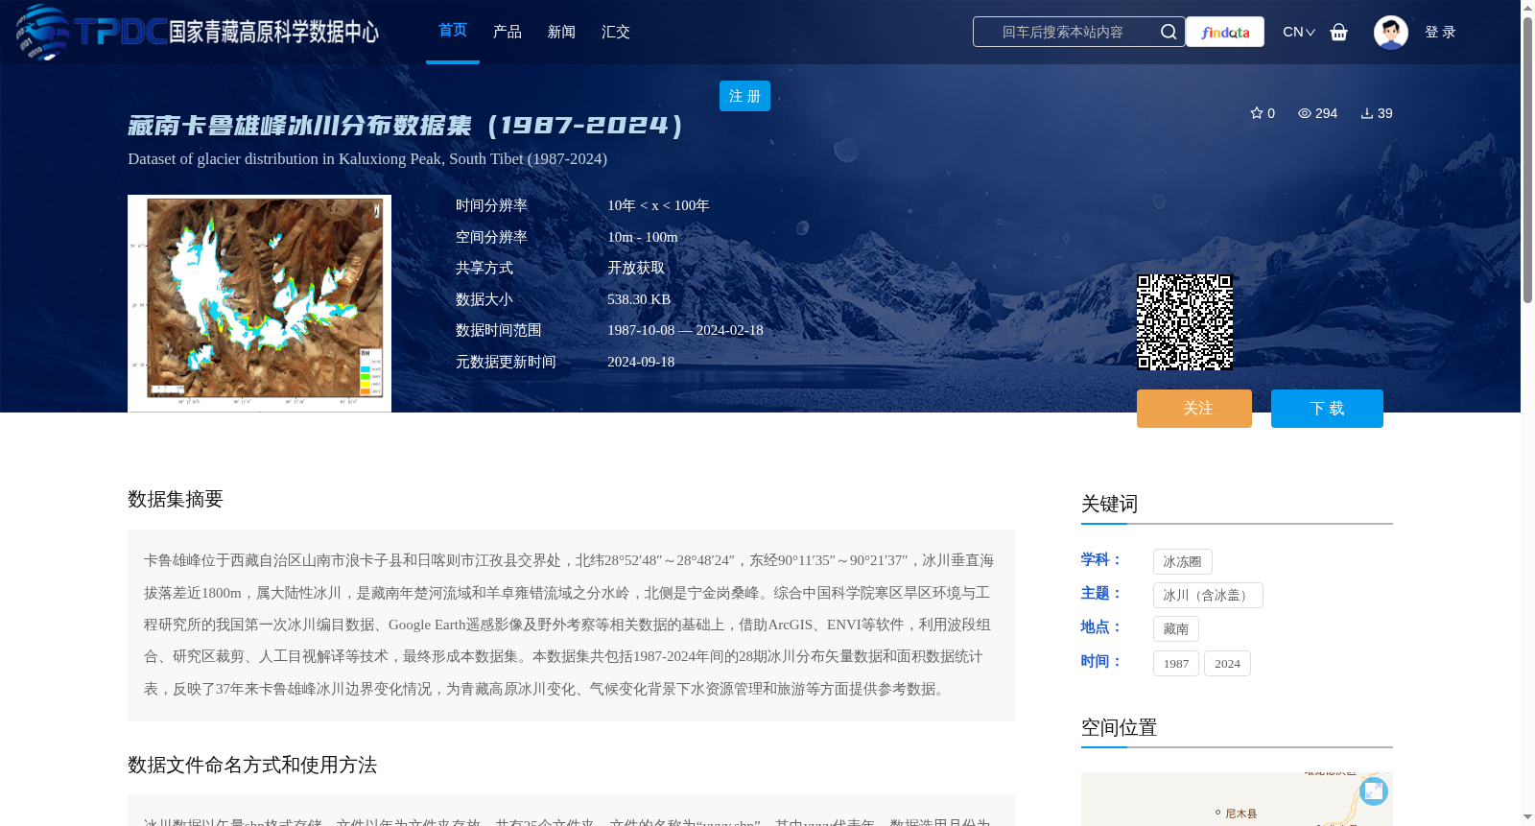
Task: Click the scrollbar down arrow
Action: [1527, 817]
